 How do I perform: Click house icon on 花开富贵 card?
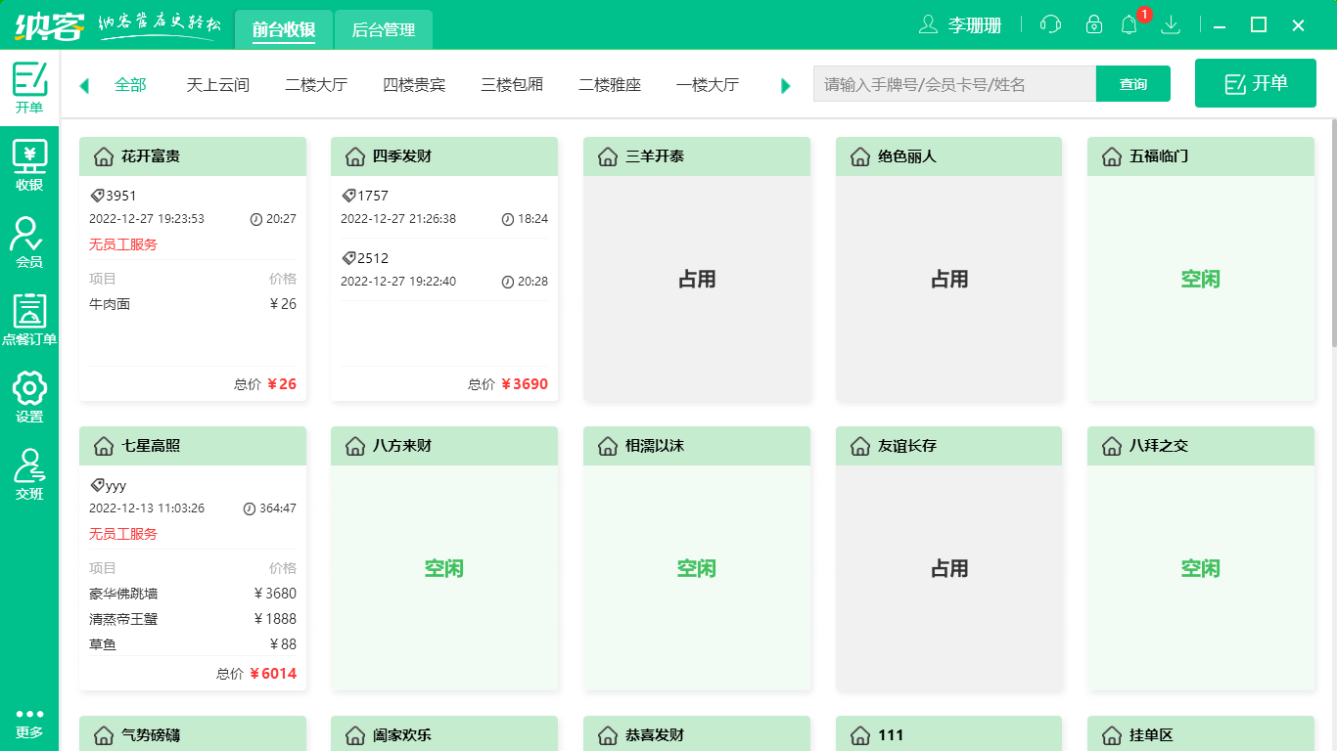(x=103, y=156)
